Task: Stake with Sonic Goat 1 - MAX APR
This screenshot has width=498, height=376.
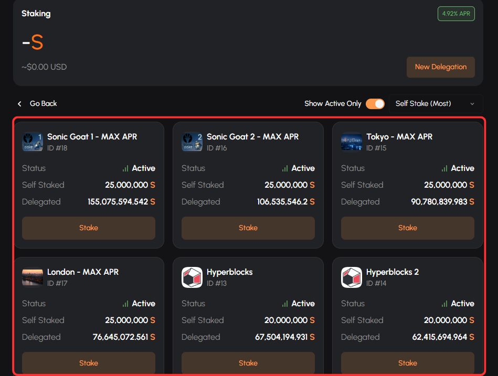Action: [x=89, y=228]
